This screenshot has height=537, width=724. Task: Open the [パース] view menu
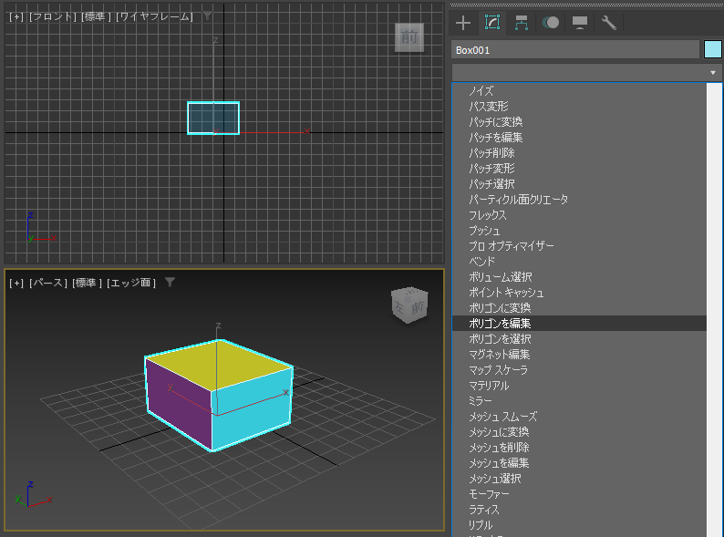[48, 283]
